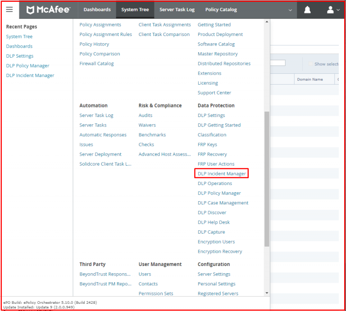Open DLP Policy Manager in Recent Pages
Image resolution: width=346 pixels, height=311 pixels.
[27, 66]
